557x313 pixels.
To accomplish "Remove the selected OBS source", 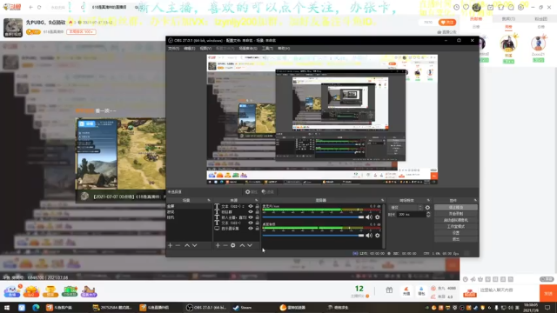I will tap(225, 245).
